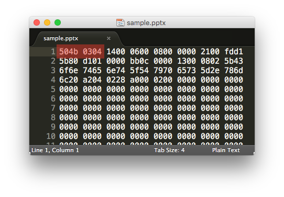Click hex value 0800 on line 1

163,52
